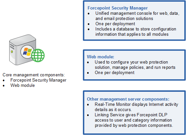The width and height of the screenshot is (186, 135).
Task: Select the Forcepoint Security Manager heading
Action: point(117,8)
